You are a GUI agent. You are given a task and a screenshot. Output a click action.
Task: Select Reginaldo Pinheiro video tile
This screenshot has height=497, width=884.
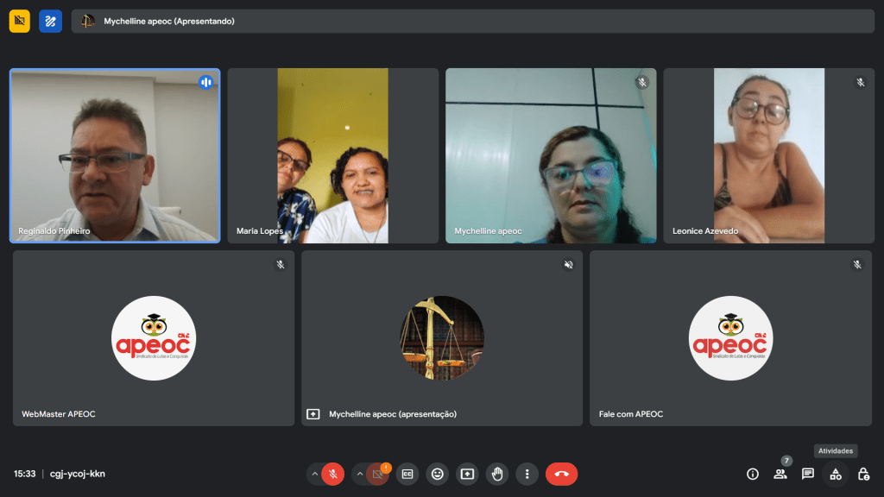tap(115, 155)
